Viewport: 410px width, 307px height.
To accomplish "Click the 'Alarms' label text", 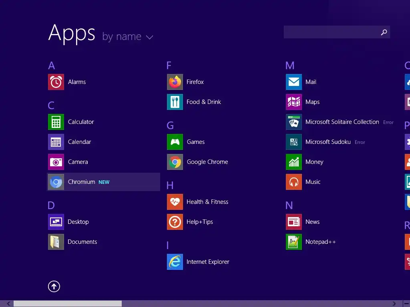I will (77, 82).
